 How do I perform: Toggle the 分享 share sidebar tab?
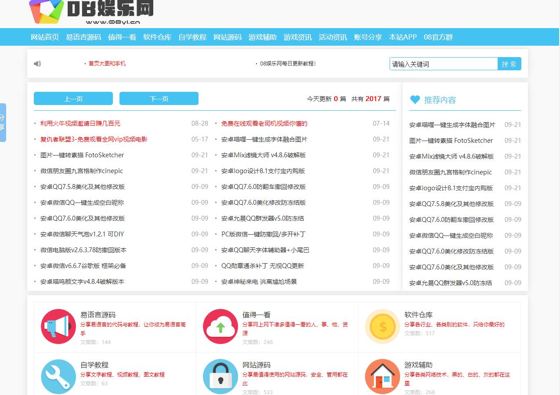click(x=4, y=122)
